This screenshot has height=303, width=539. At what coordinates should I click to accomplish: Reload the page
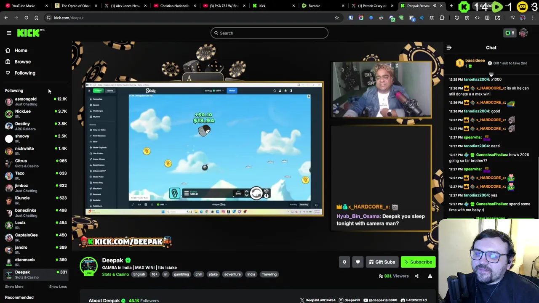(x=26, y=18)
